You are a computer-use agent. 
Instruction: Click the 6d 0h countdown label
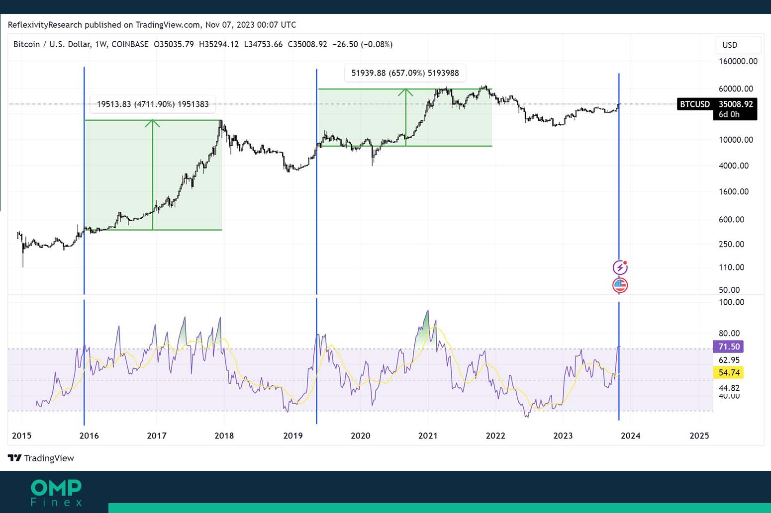pos(729,114)
